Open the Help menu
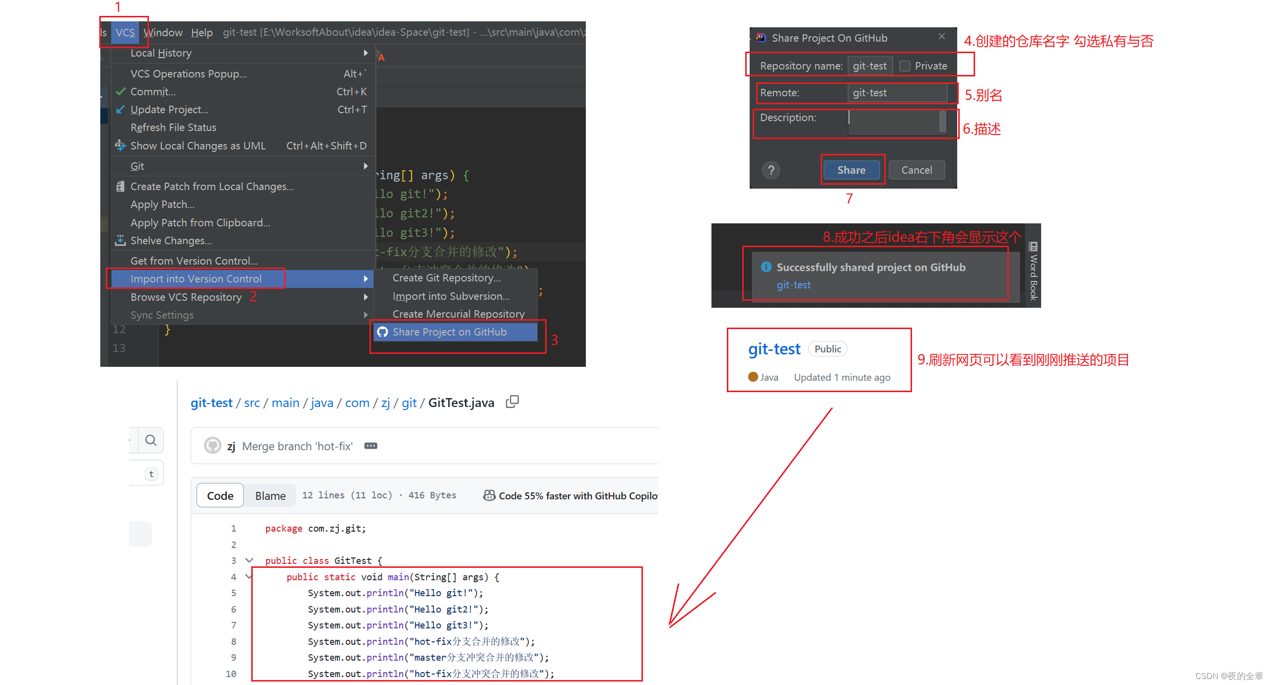Screen dimensions: 1271x685 coord(202,33)
